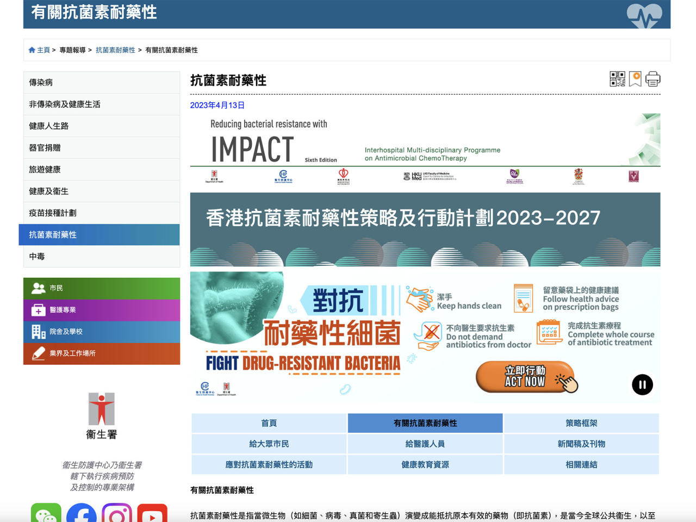Click the home icon in the breadcrumb

coord(32,49)
